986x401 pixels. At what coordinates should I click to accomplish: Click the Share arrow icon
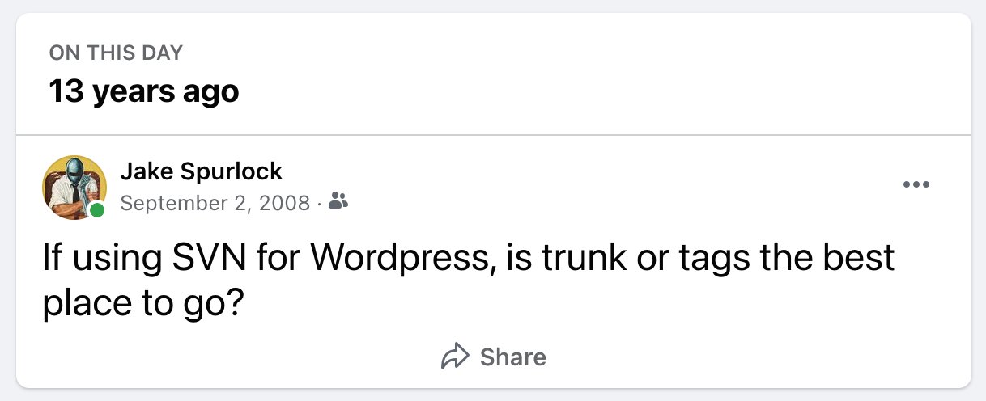click(x=455, y=357)
